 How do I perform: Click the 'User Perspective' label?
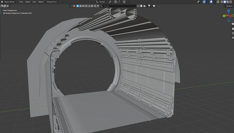point(10,10)
